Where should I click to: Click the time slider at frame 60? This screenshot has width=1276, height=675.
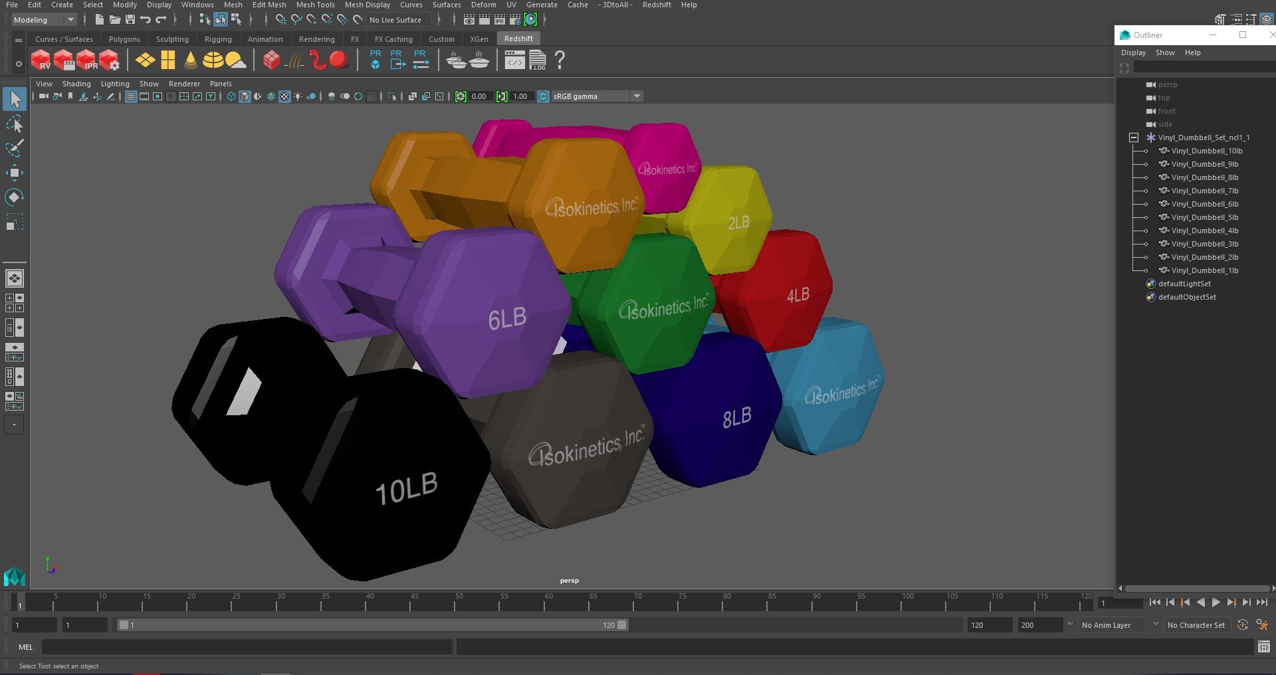coord(548,603)
